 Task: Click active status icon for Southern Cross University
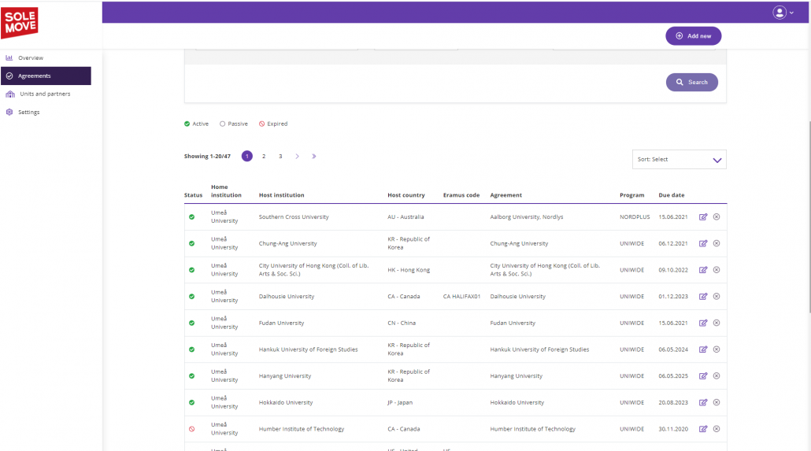192,217
